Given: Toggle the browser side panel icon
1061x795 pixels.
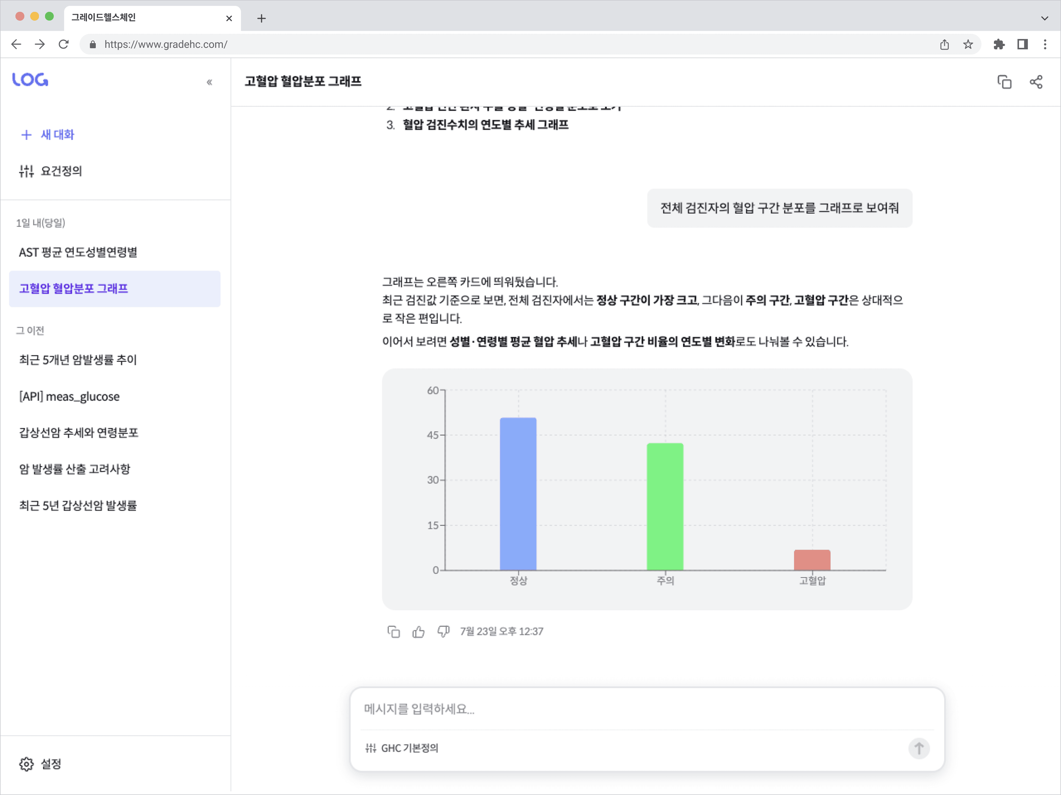Looking at the screenshot, I should click(x=1023, y=44).
